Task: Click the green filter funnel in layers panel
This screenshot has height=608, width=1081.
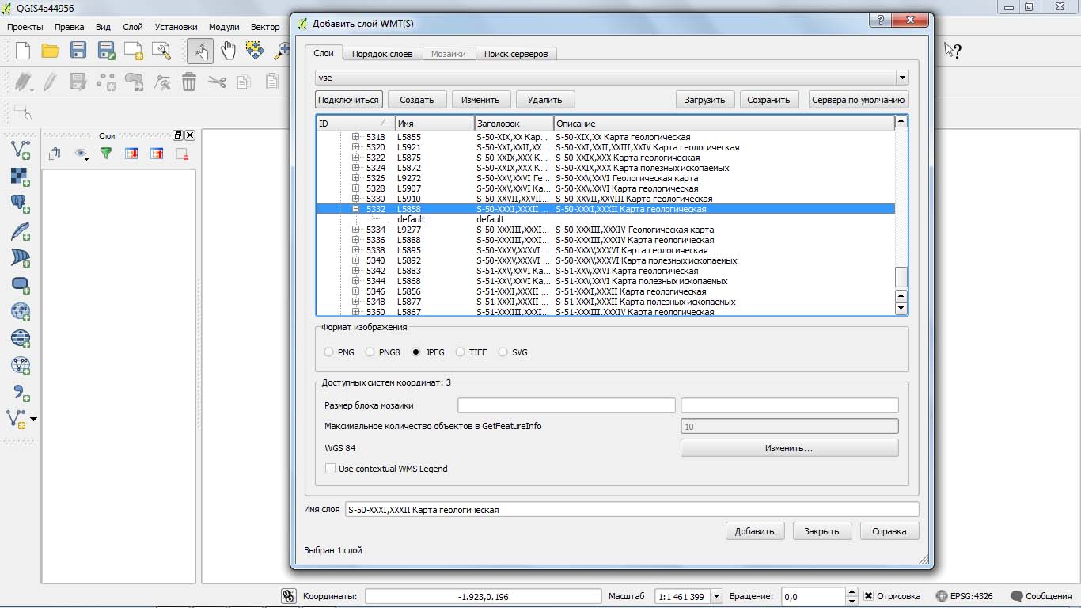Action: 106,154
